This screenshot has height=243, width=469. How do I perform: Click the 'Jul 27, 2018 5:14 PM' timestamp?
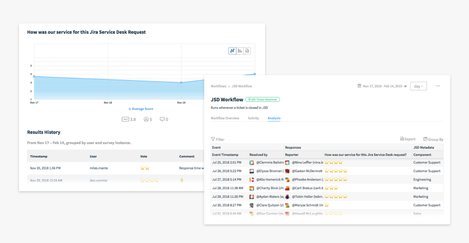click(227, 180)
